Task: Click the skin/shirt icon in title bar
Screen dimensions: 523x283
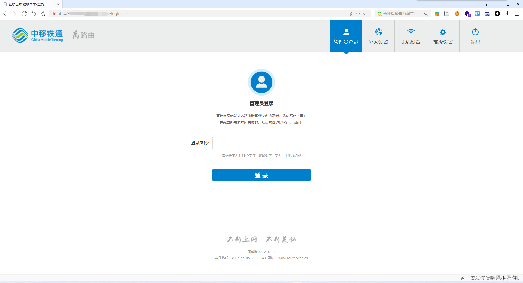Action: point(488,4)
